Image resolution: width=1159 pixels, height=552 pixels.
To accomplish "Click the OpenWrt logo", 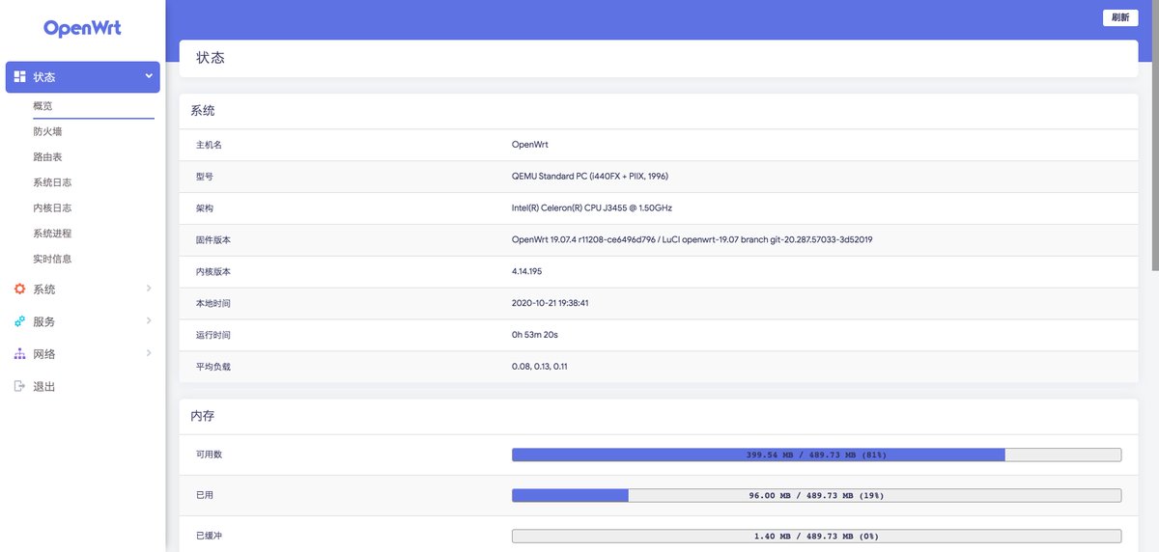I will pos(82,28).
